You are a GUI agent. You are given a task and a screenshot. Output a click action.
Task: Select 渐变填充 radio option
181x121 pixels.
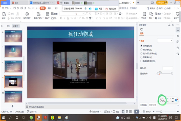tap(141, 50)
